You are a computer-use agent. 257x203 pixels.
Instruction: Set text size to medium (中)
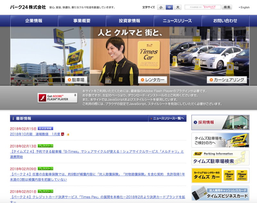pos(169,7)
